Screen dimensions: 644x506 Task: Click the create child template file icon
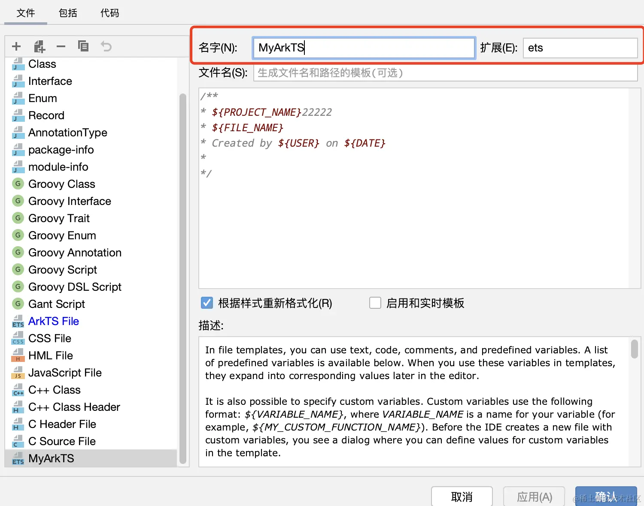click(x=39, y=46)
